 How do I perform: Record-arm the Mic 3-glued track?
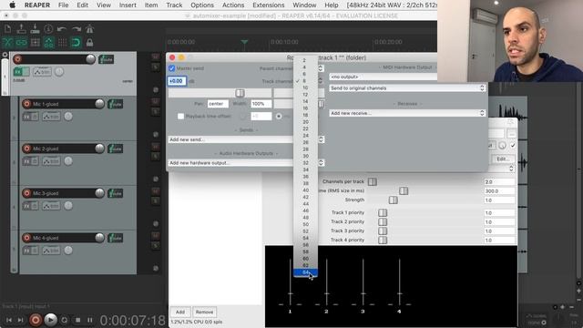pyautogui.click(x=26, y=193)
